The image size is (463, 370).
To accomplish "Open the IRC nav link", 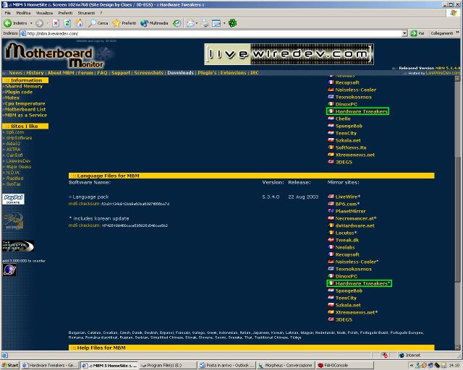I will [x=255, y=73].
